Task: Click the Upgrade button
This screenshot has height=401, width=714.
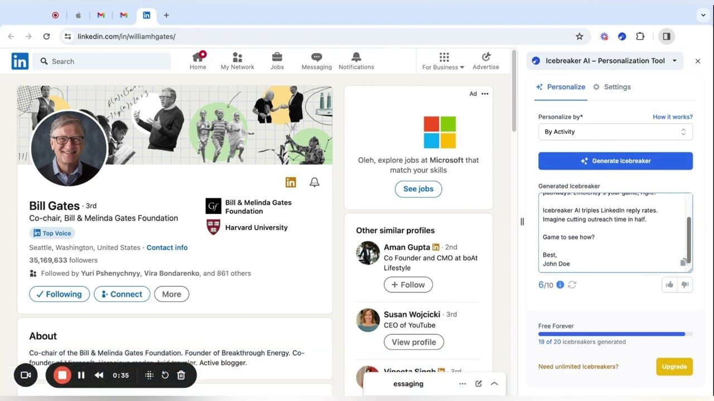Action: (x=674, y=366)
